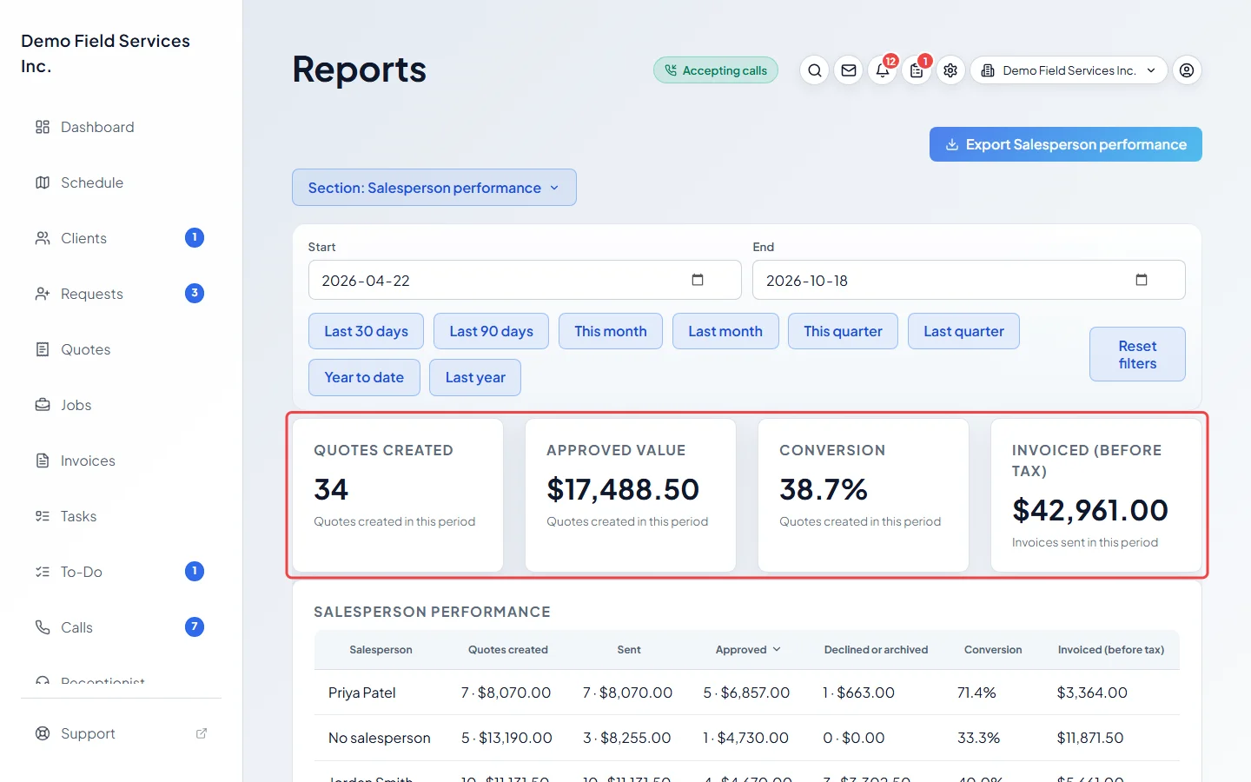Select the This month preset
This screenshot has height=782, width=1251.
point(611,331)
